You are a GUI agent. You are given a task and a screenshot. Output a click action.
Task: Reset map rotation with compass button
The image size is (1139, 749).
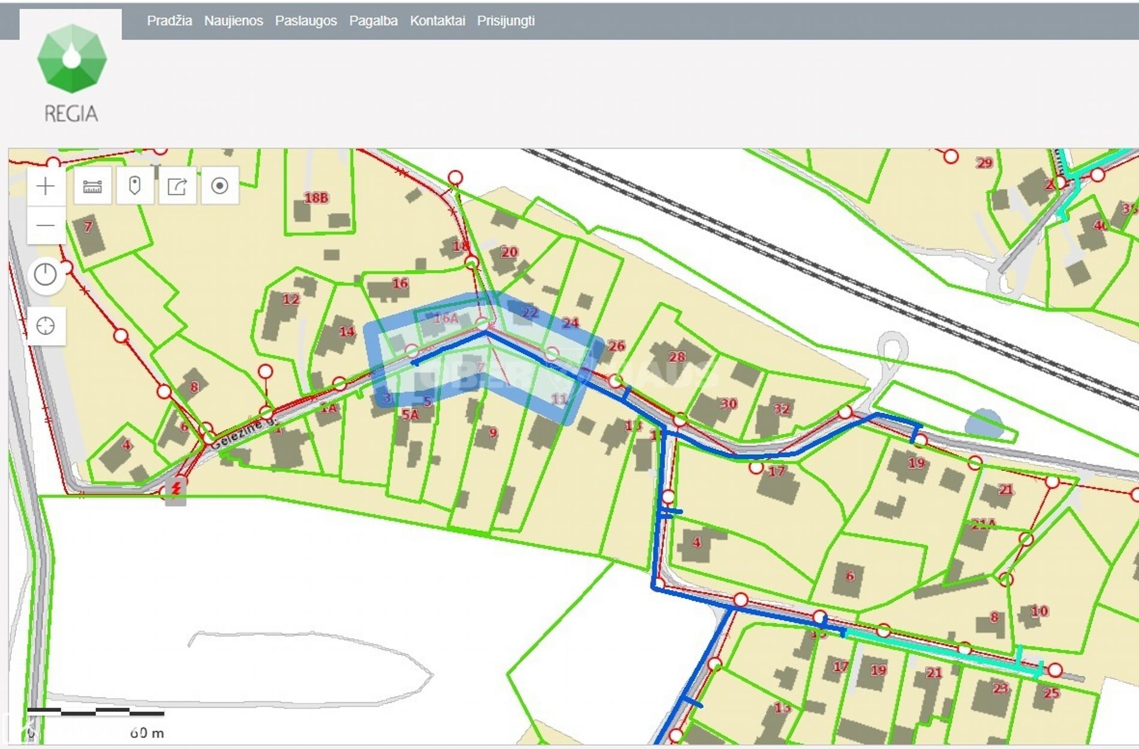tap(46, 274)
